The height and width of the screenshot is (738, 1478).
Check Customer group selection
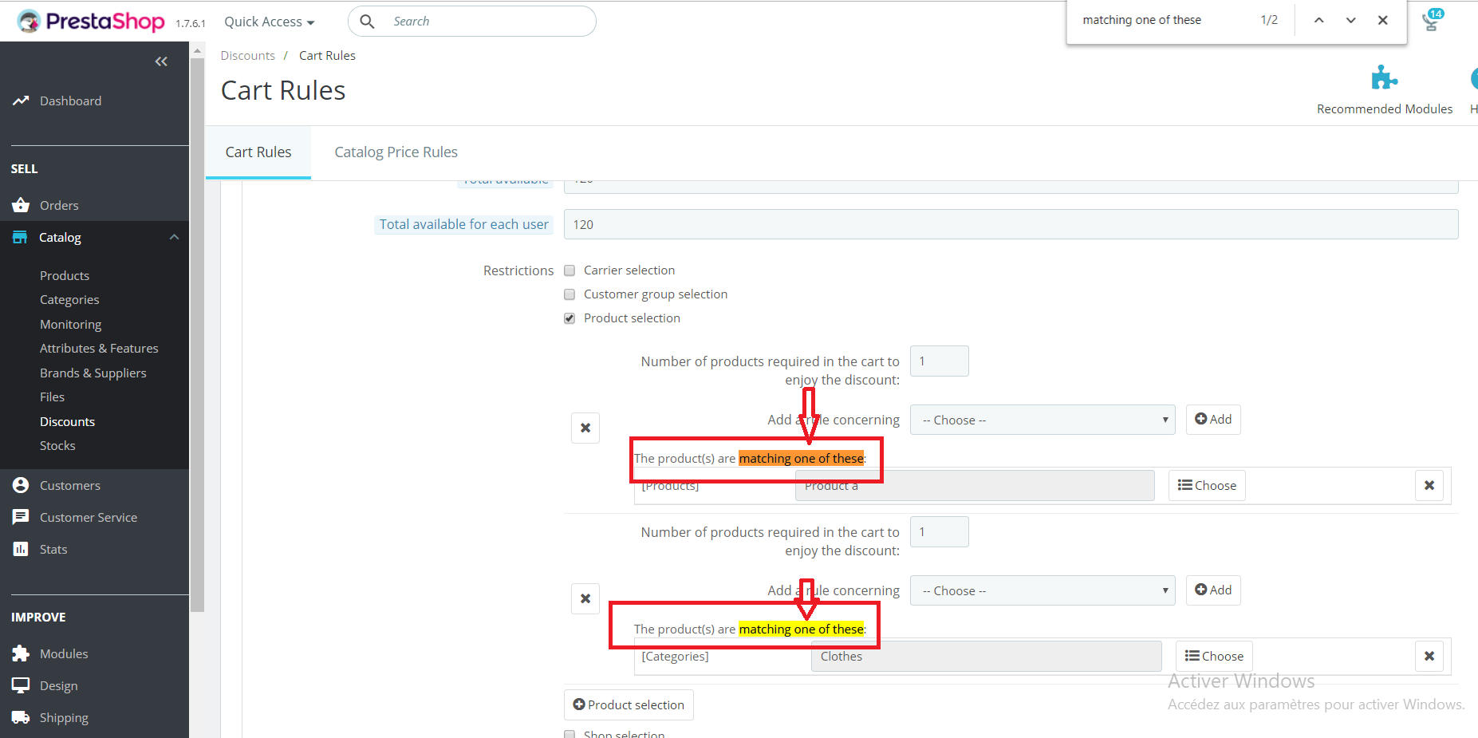pyautogui.click(x=569, y=294)
